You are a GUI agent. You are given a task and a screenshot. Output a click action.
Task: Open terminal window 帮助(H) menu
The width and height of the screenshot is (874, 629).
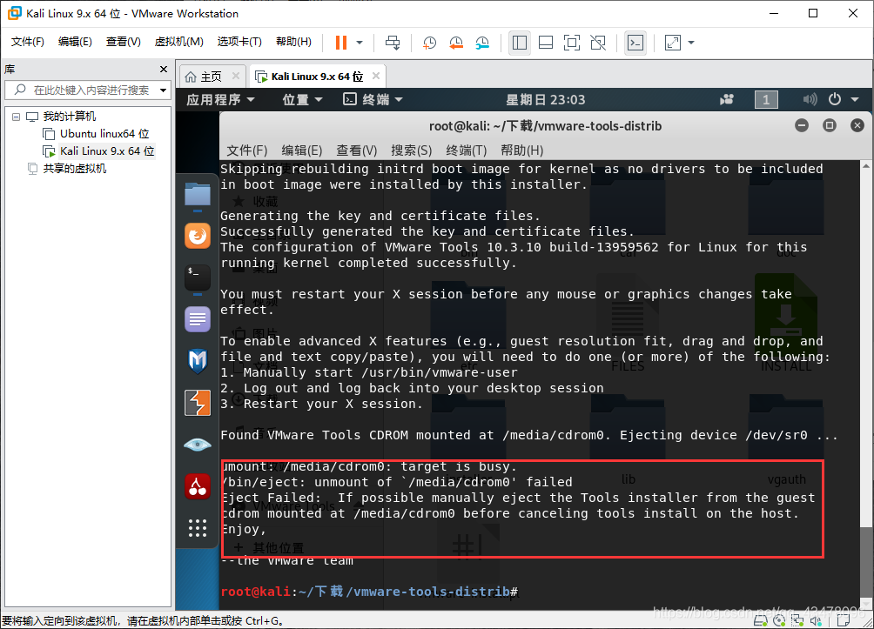coord(521,151)
